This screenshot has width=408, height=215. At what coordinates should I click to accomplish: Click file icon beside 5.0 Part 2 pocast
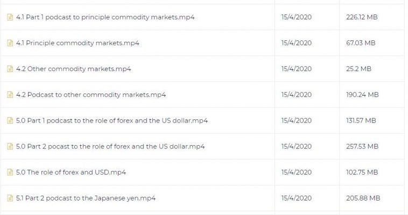point(10,146)
